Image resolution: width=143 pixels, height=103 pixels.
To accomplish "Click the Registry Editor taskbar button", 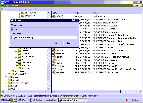I will tap(73, 100).
